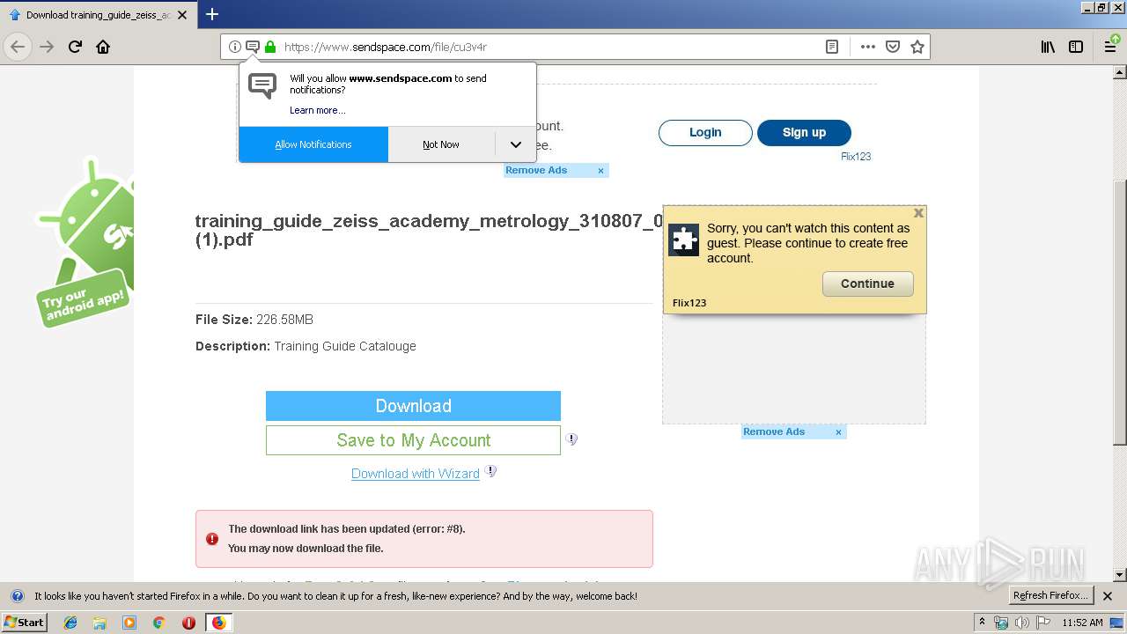Bookmark this page with the star

point(917,47)
